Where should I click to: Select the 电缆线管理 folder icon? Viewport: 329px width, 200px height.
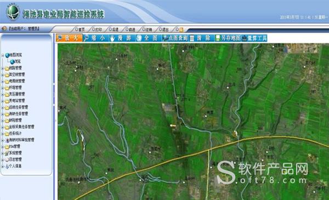pos(7,81)
